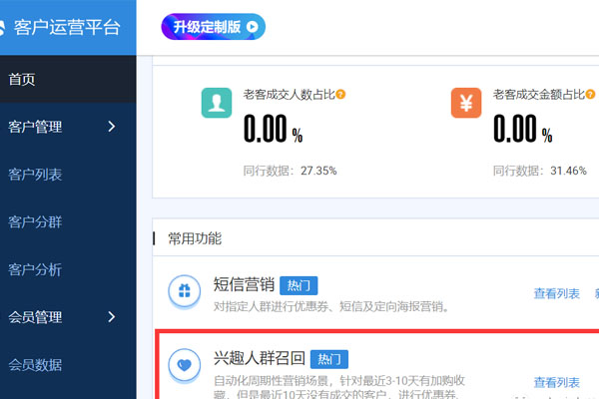Click 查看列表 in the 兴趣人群召回 row
Image resolution: width=599 pixels, height=399 pixels.
tap(557, 382)
